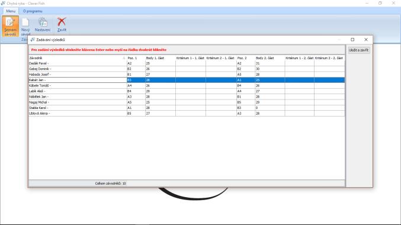Select the Kábele Tomáš competitor row

(x=187, y=86)
